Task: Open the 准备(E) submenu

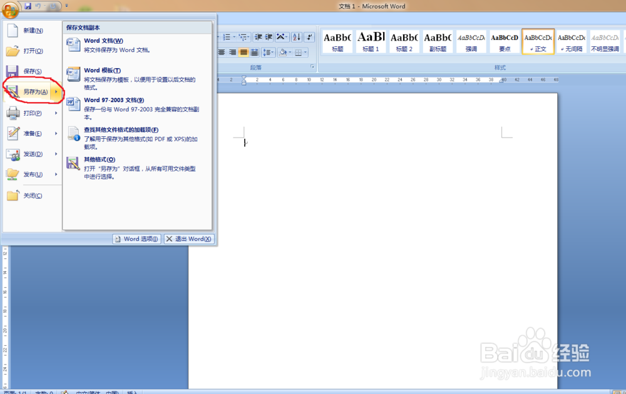Action: pos(33,133)
